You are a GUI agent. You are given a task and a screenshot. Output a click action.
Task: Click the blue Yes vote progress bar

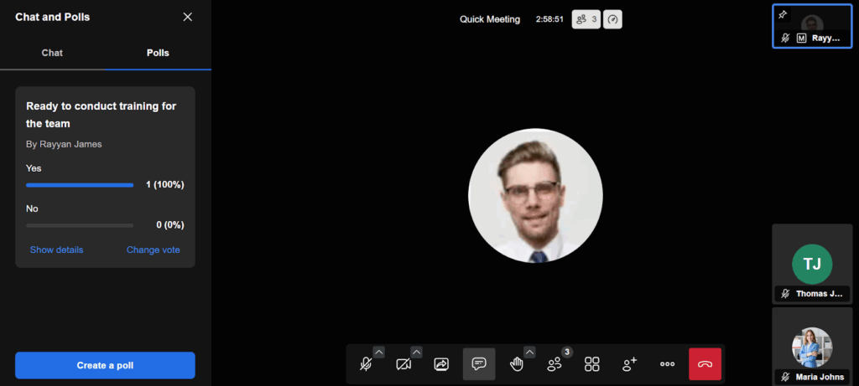80,185
